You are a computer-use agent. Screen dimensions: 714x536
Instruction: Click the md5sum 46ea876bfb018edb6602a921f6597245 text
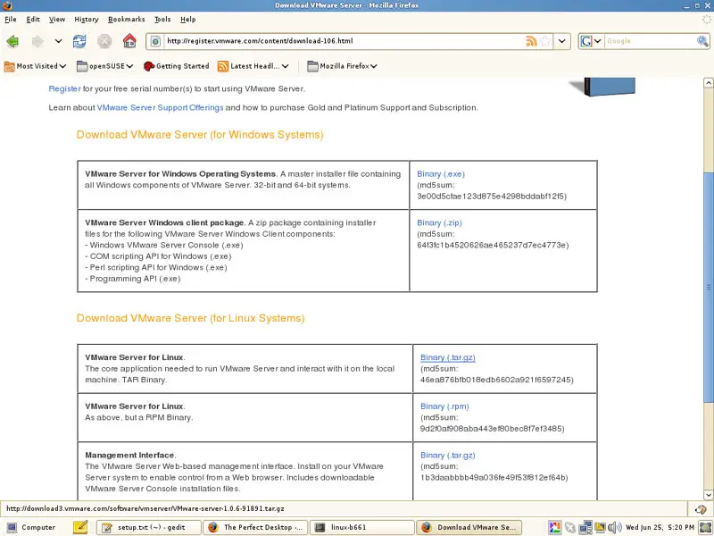tap(497, 380)
